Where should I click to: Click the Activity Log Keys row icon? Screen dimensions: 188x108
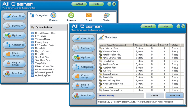point(100,48)
